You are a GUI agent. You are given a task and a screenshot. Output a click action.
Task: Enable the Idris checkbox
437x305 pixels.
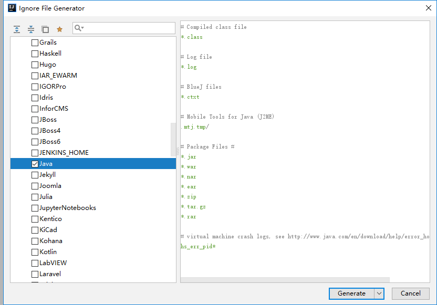tap(35, 98)
